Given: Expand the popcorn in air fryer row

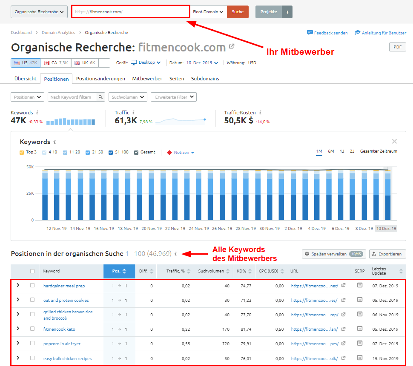Looking at the screenshot, I should (x=18, y=343).
